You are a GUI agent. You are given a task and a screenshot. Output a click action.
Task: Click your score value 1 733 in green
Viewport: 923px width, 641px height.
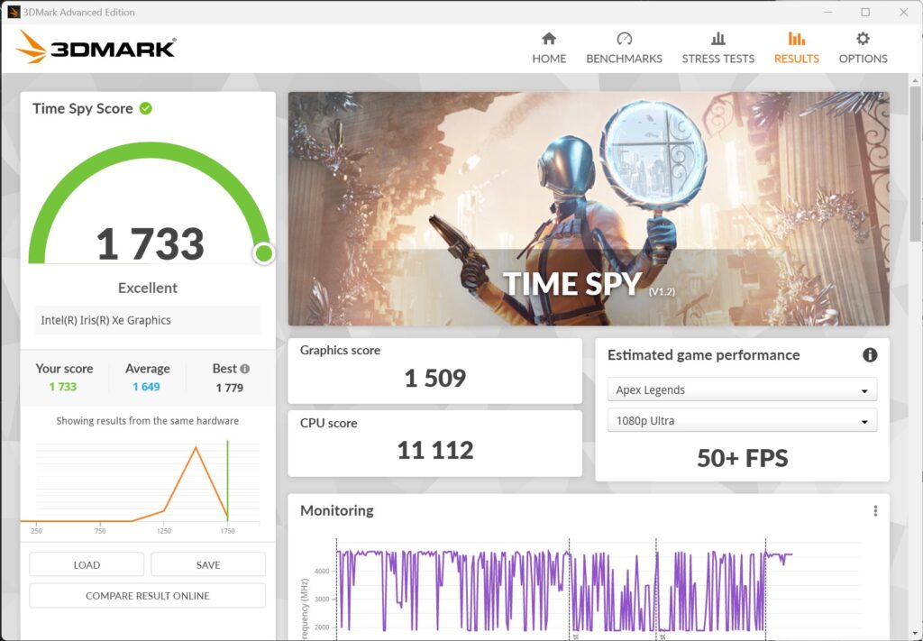(63, 387)
